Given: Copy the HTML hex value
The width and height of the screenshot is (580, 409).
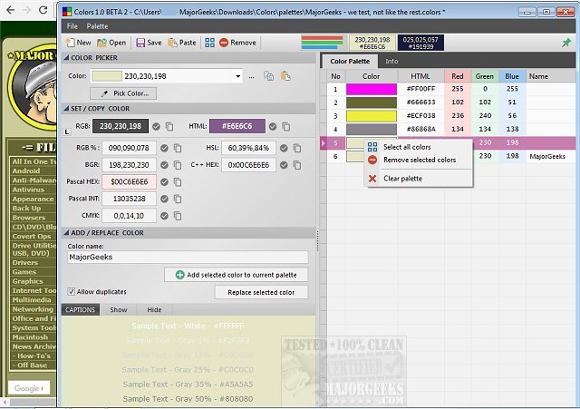Looking at the screenshot, I should [286, 127].
